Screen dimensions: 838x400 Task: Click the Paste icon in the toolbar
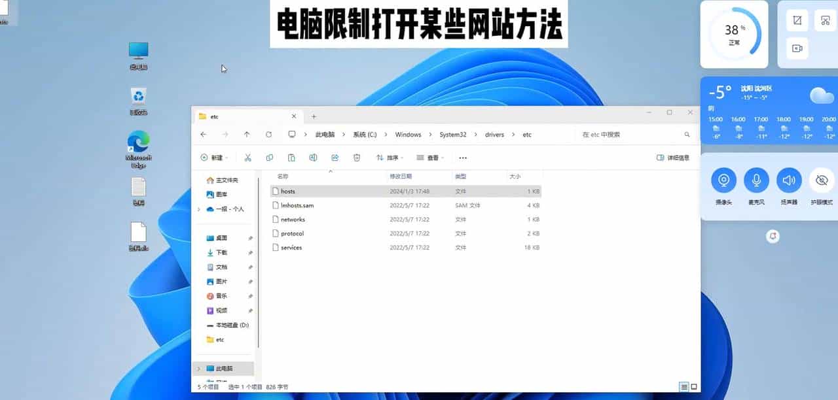(291, 158)
